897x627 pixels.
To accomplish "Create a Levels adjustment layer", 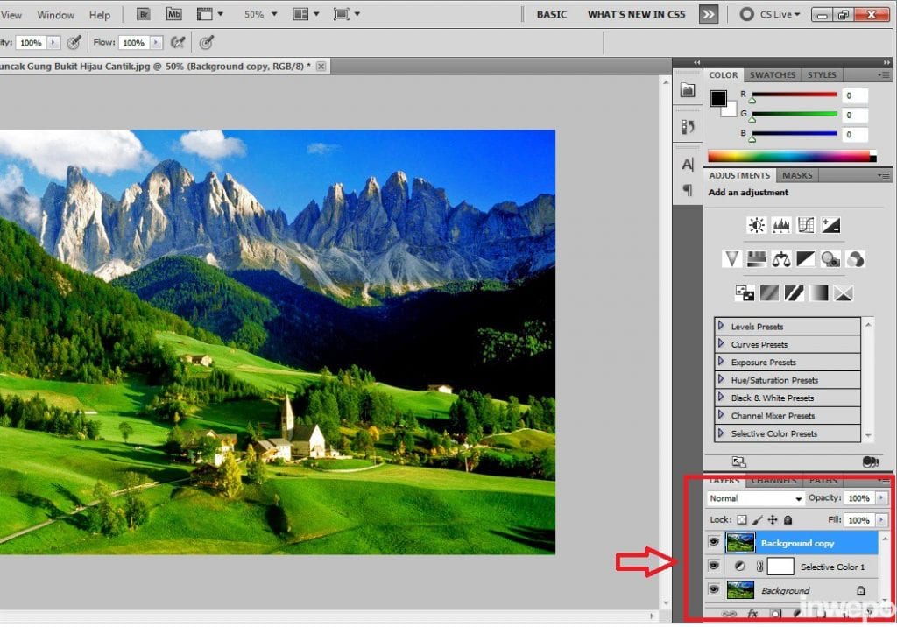I will click(x=781, y=225).
